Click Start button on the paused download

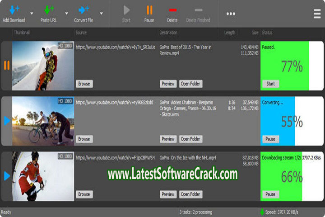point(271,84)
